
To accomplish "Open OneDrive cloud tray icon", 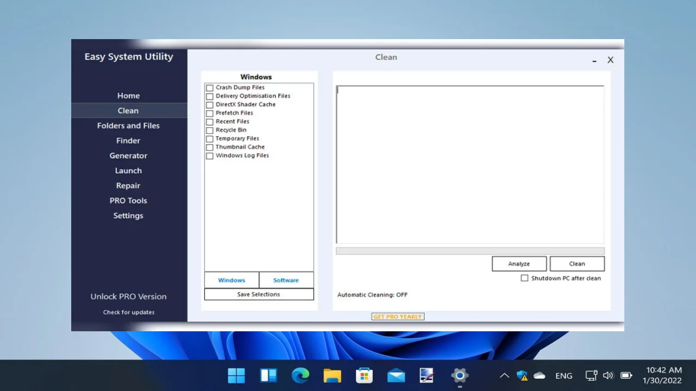I will (539, 375).
